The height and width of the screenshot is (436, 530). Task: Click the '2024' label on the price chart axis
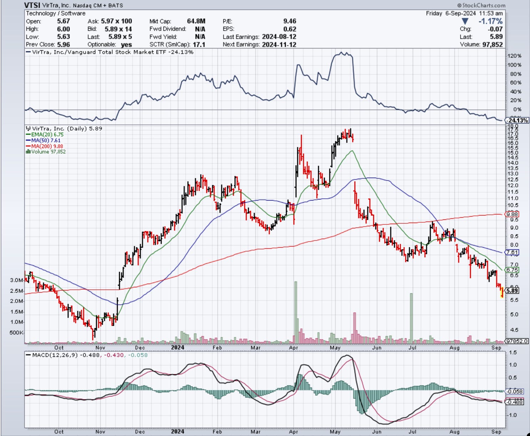(178, 348)
